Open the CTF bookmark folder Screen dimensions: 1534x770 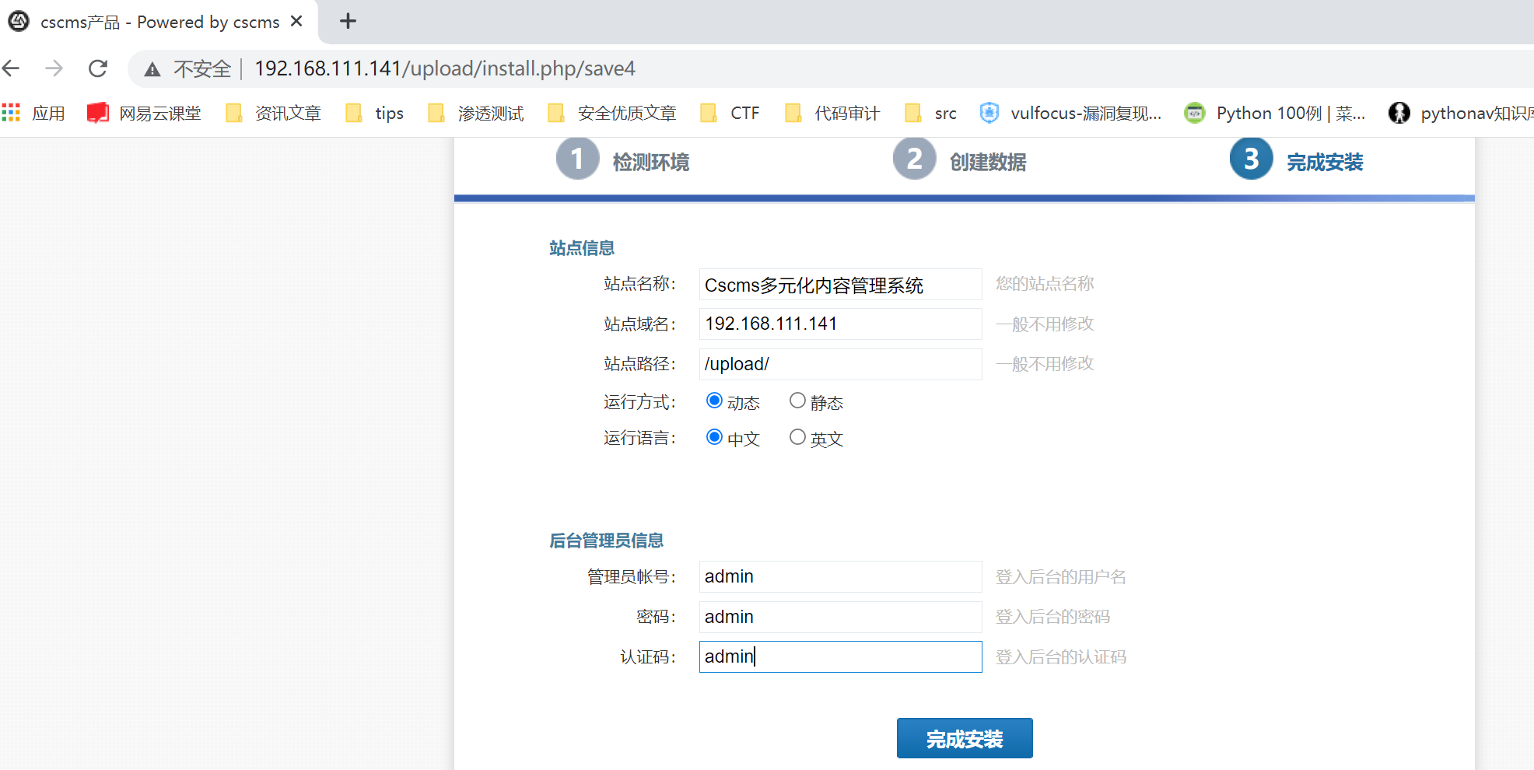pyautogui.click(x=730, y=113)
